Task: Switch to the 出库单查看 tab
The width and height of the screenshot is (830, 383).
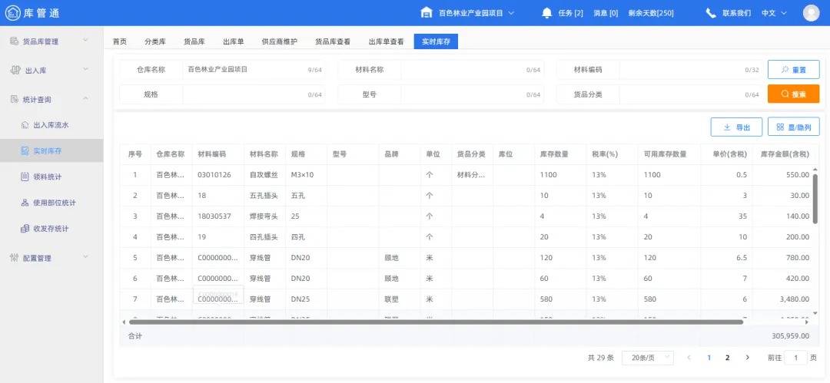Action: (x=386, y=41)
